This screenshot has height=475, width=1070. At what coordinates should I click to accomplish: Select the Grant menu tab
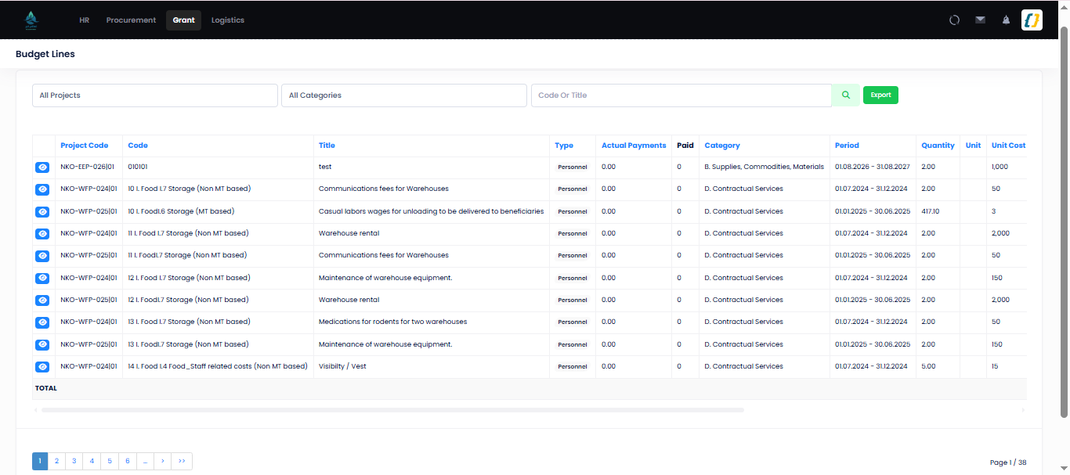click(x=183, y=20)
